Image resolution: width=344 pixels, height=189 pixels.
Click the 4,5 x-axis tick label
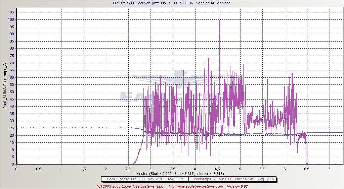click(218, 169)
